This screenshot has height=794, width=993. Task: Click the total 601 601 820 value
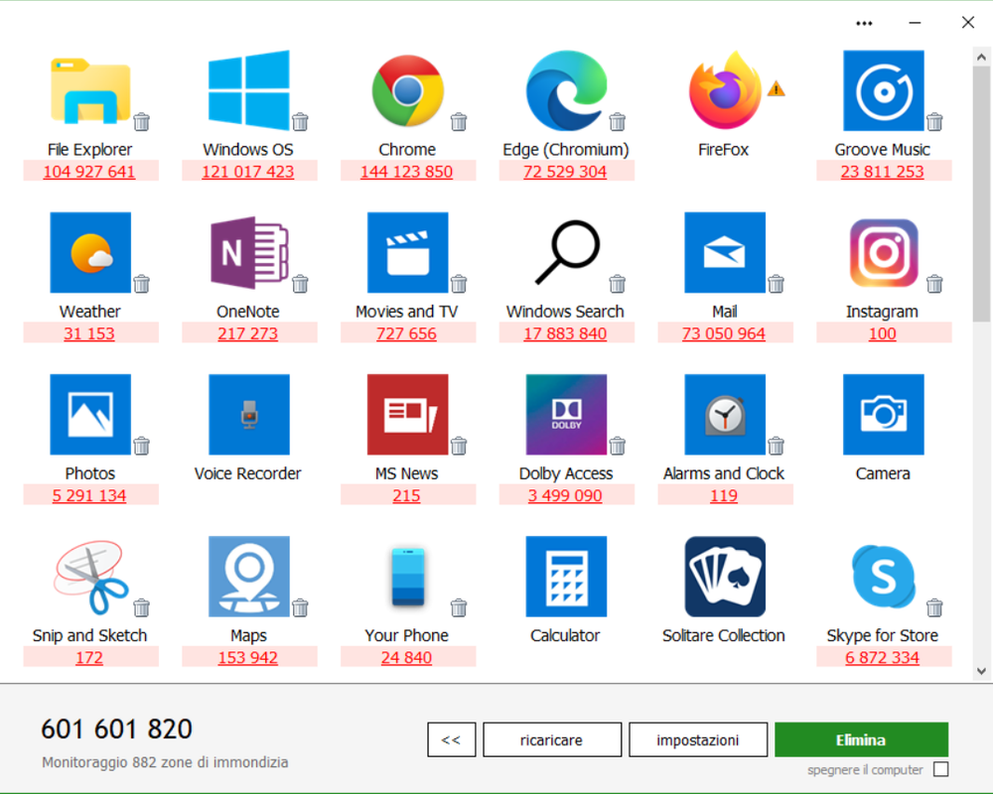[116, 728]
